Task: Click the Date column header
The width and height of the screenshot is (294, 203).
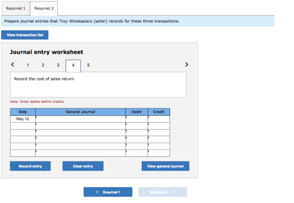Action: [23, 112]
